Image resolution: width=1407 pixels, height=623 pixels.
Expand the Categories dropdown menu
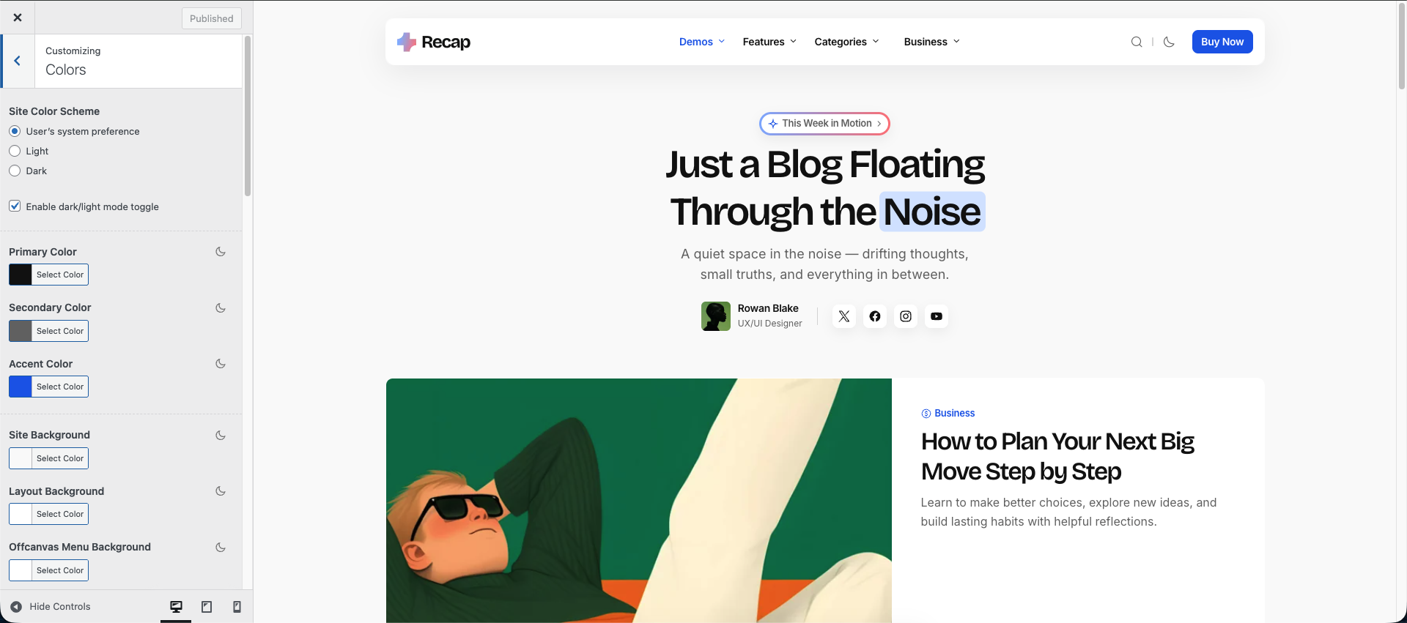846,42
